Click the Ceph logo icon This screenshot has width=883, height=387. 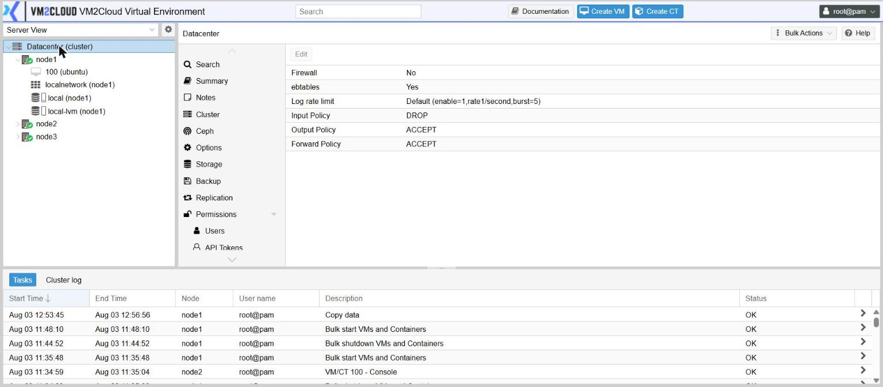187,131
